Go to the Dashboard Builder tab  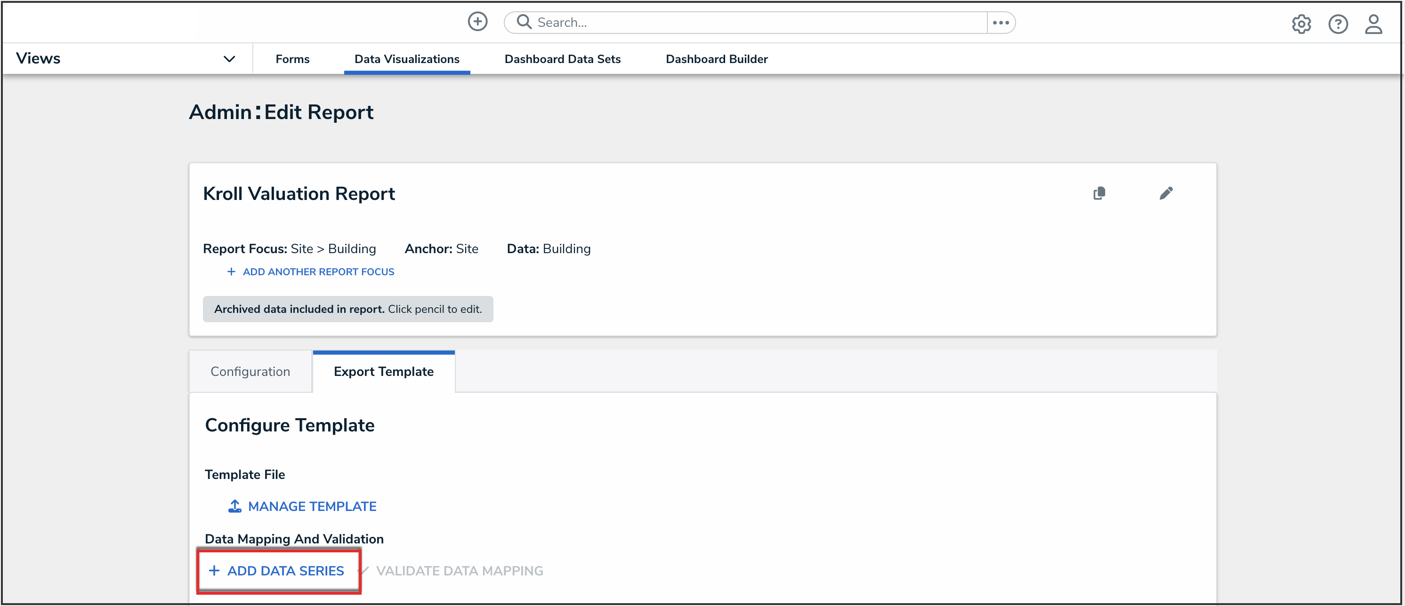tap(716, 59)
